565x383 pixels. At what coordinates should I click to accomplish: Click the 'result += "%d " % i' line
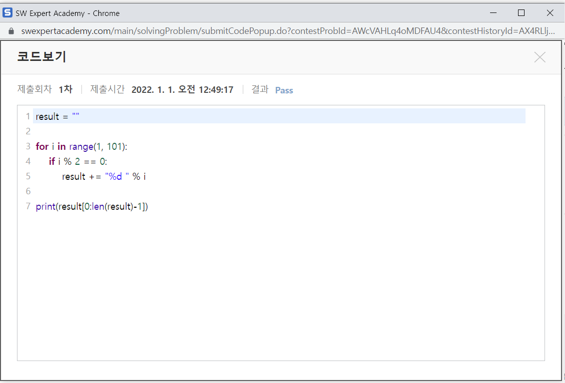point(104,177)
